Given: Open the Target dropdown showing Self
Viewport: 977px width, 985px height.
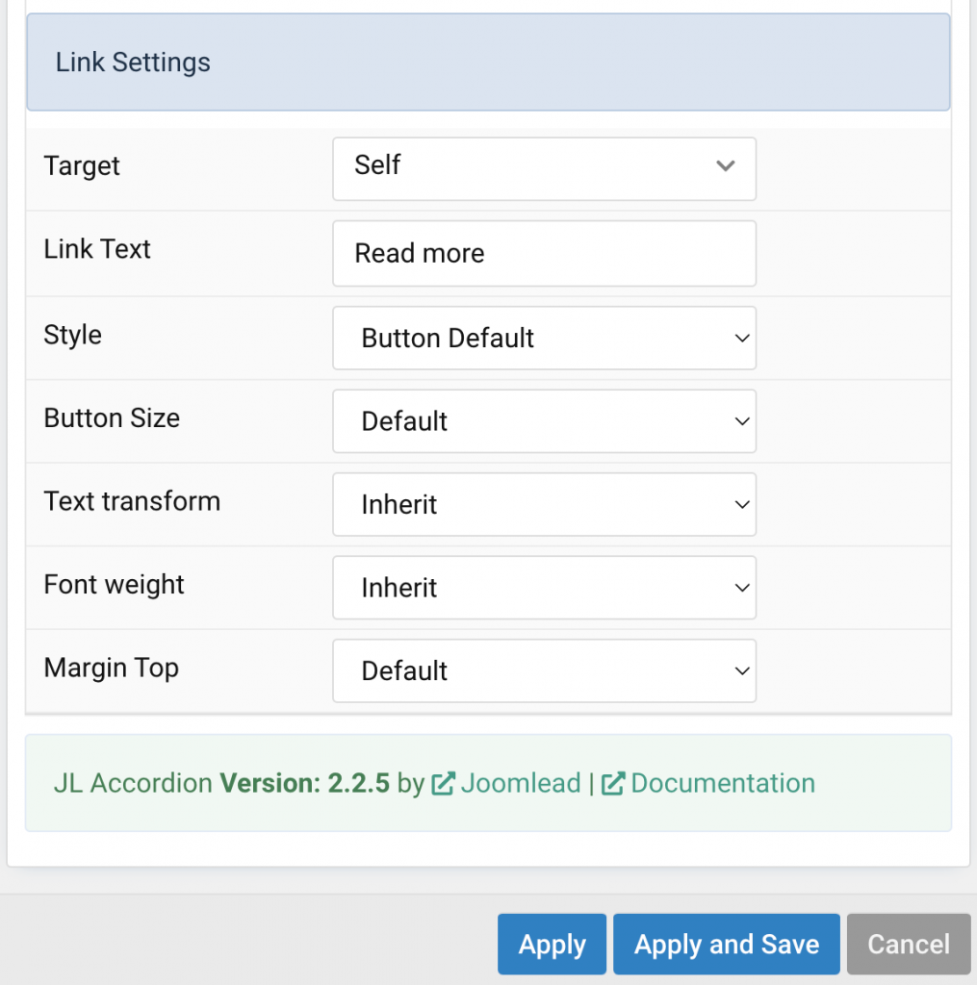Looking at the screenshot, I should click(544, 167).
